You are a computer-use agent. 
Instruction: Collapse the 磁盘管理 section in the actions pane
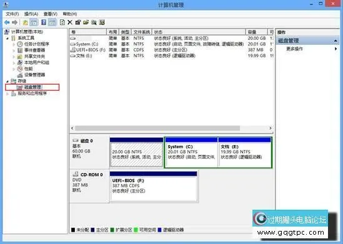tap(336, 40)
